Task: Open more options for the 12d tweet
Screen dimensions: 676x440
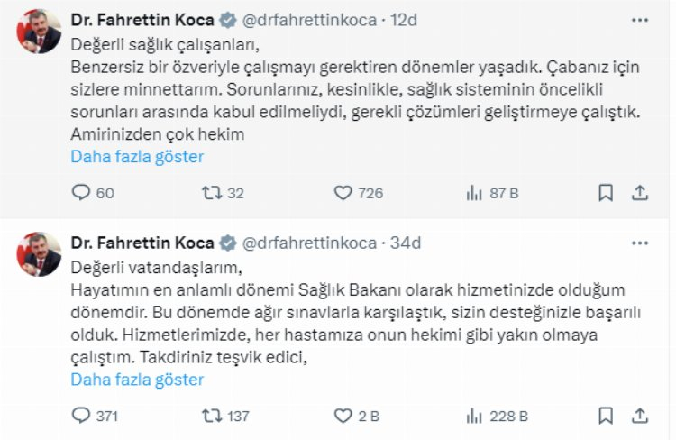Action: [639, 21]
